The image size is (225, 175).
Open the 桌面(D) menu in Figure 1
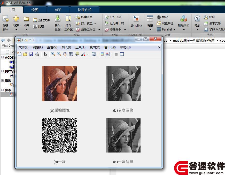(x=95, y=47)
